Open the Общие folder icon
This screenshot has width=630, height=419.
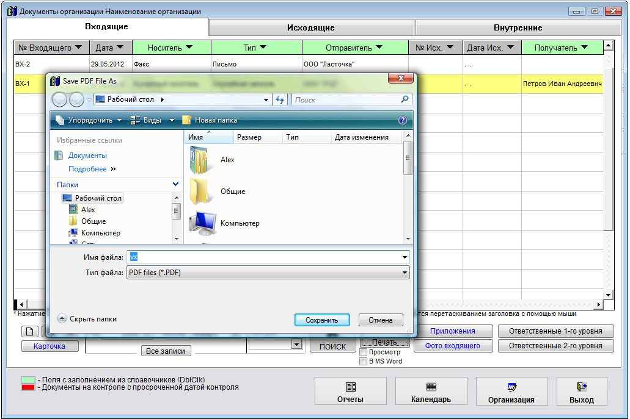click(202, 192)
